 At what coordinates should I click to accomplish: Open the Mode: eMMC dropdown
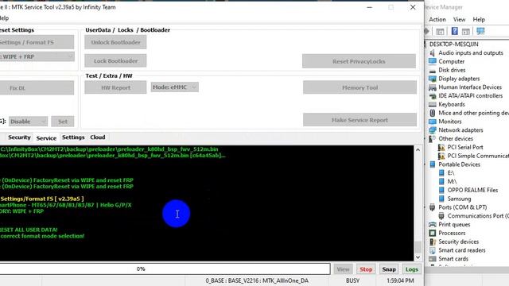[175, 87]
